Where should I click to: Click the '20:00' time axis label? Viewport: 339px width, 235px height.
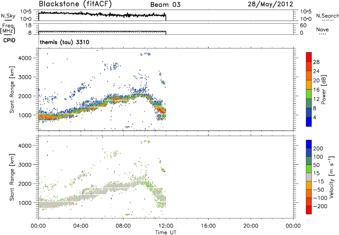click(251, 226)
